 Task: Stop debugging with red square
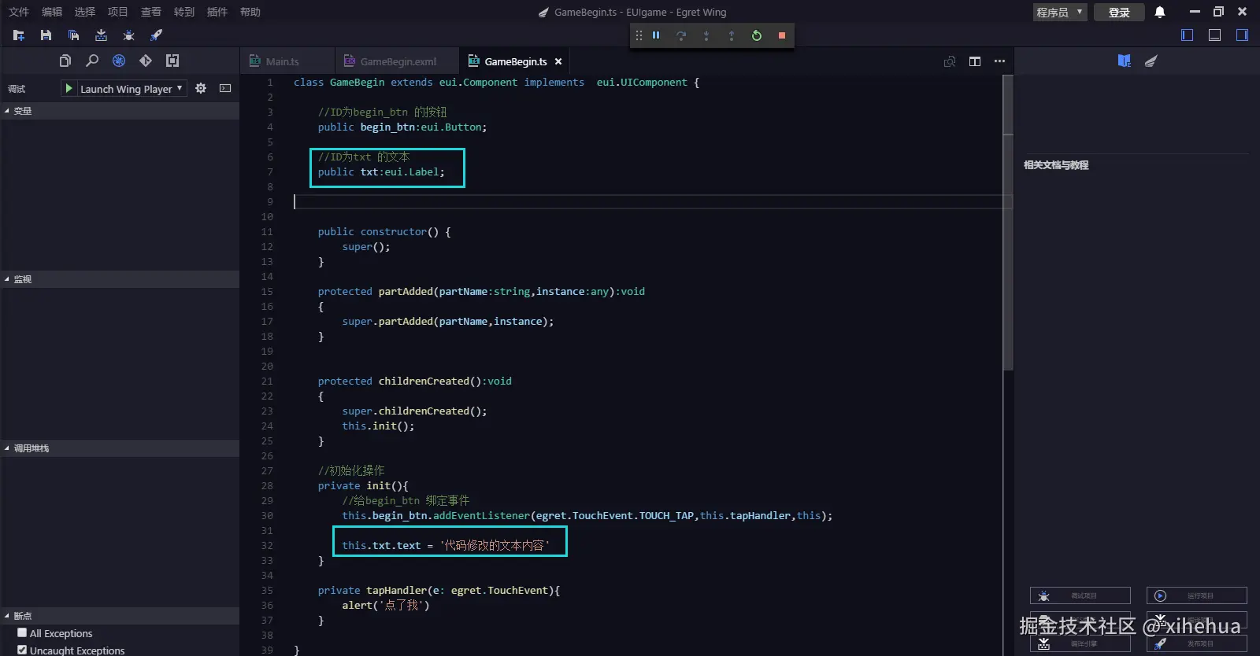tap(782, 35)
